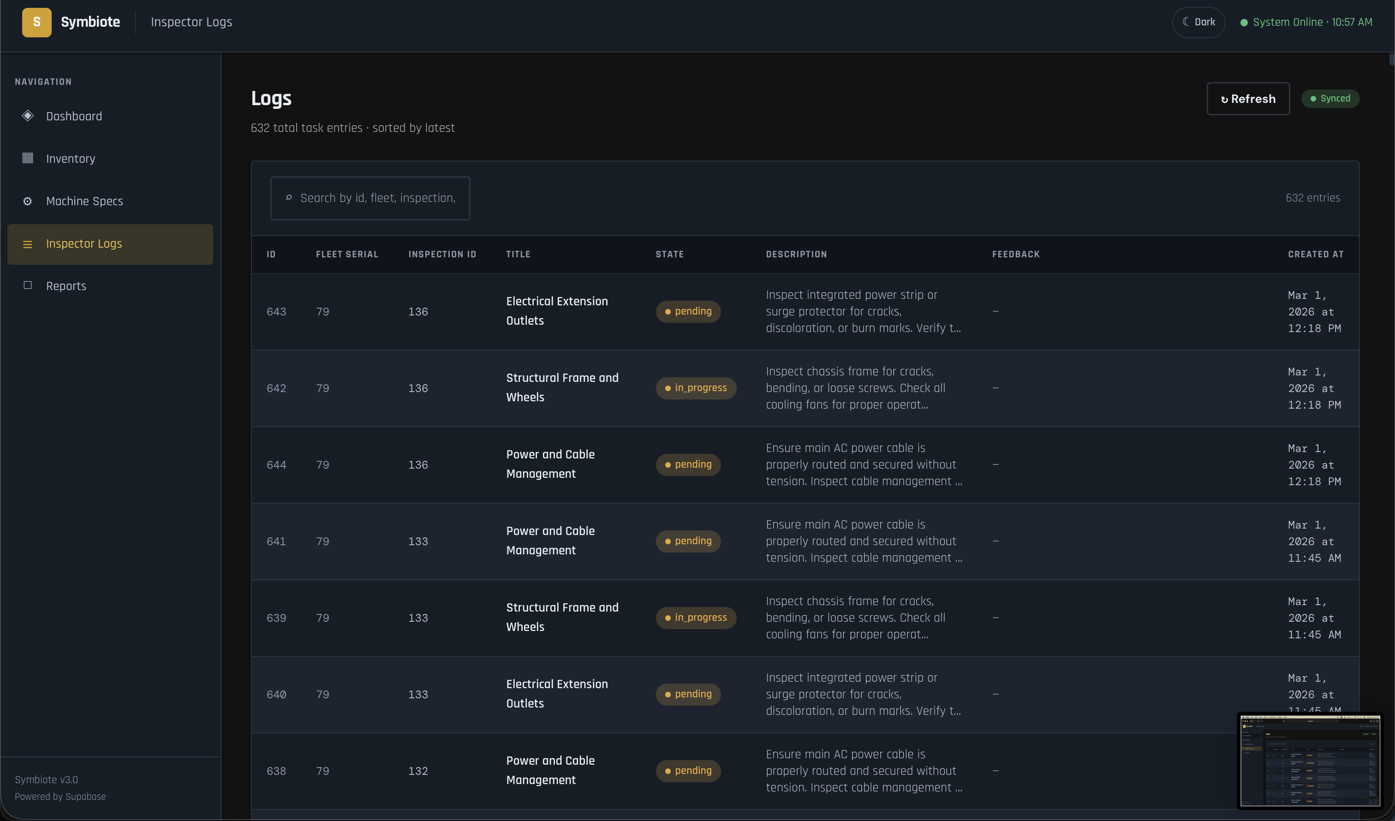Sort by Created At column header
This screenshot has width=1395, height=821.
click(1315, 254)
